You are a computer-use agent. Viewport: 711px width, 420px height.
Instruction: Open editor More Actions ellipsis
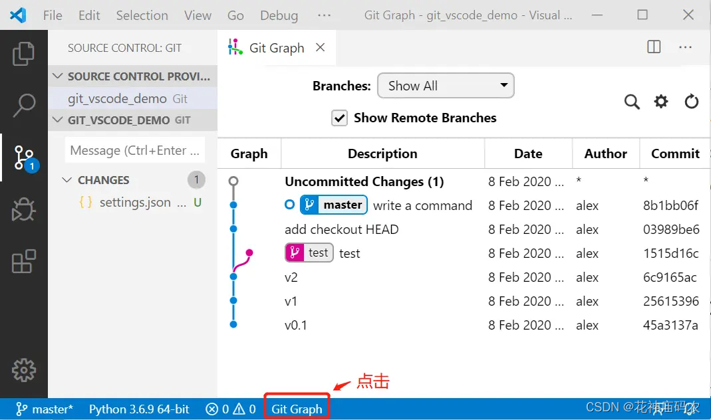pos(685,47)
